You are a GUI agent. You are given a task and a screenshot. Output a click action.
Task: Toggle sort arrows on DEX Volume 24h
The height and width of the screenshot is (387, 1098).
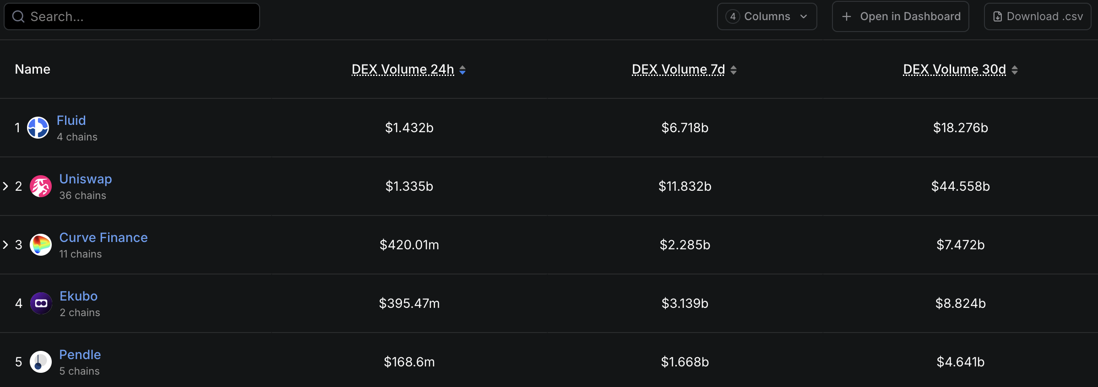click(462, 70)
